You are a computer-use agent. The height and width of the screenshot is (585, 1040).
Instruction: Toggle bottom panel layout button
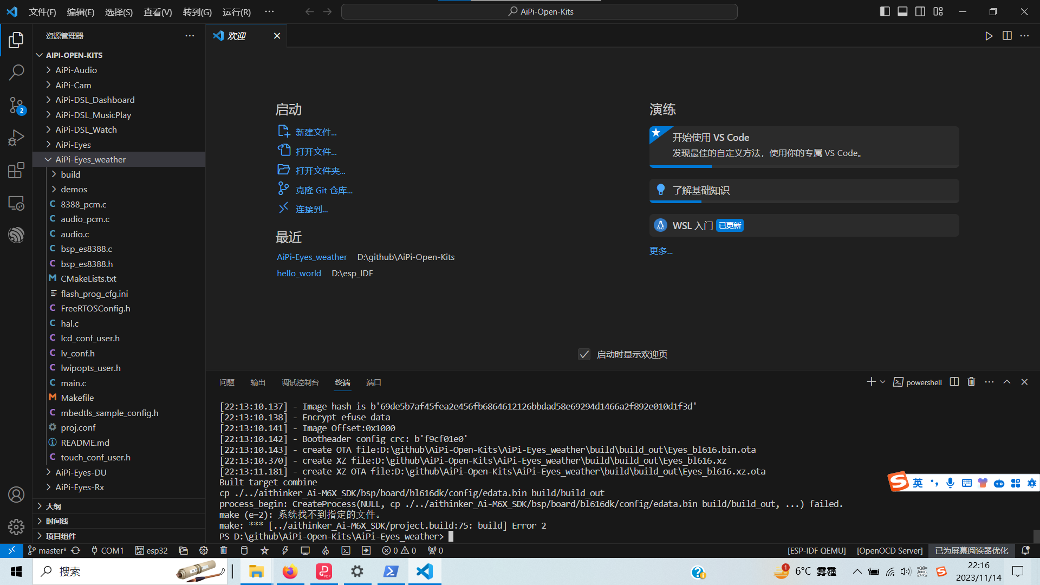click(902, 11)
